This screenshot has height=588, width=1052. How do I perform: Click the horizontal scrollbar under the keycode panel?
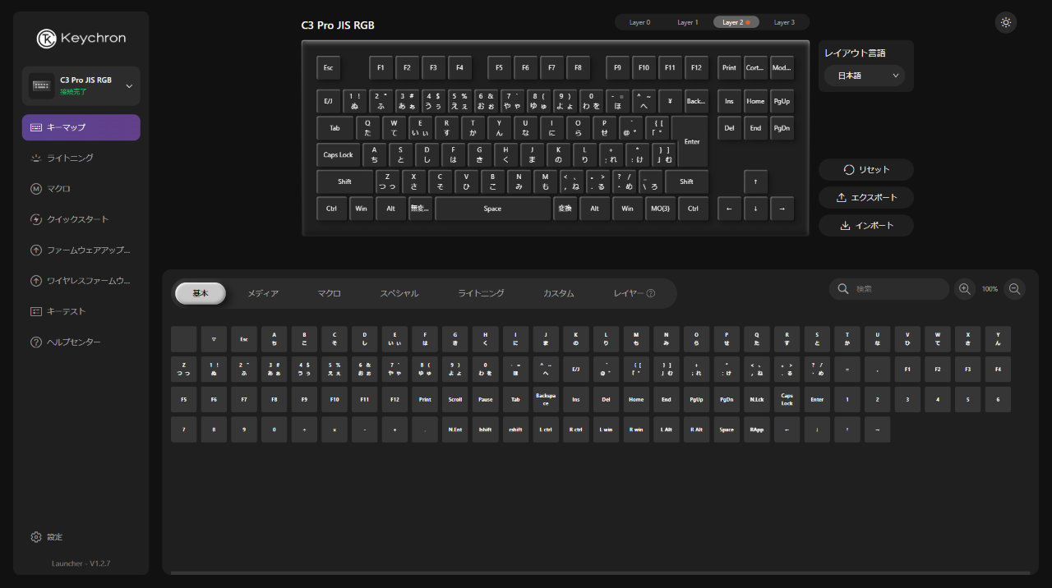600,572
